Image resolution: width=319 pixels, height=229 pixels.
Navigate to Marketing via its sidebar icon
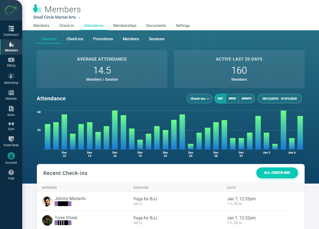point(11,78)
